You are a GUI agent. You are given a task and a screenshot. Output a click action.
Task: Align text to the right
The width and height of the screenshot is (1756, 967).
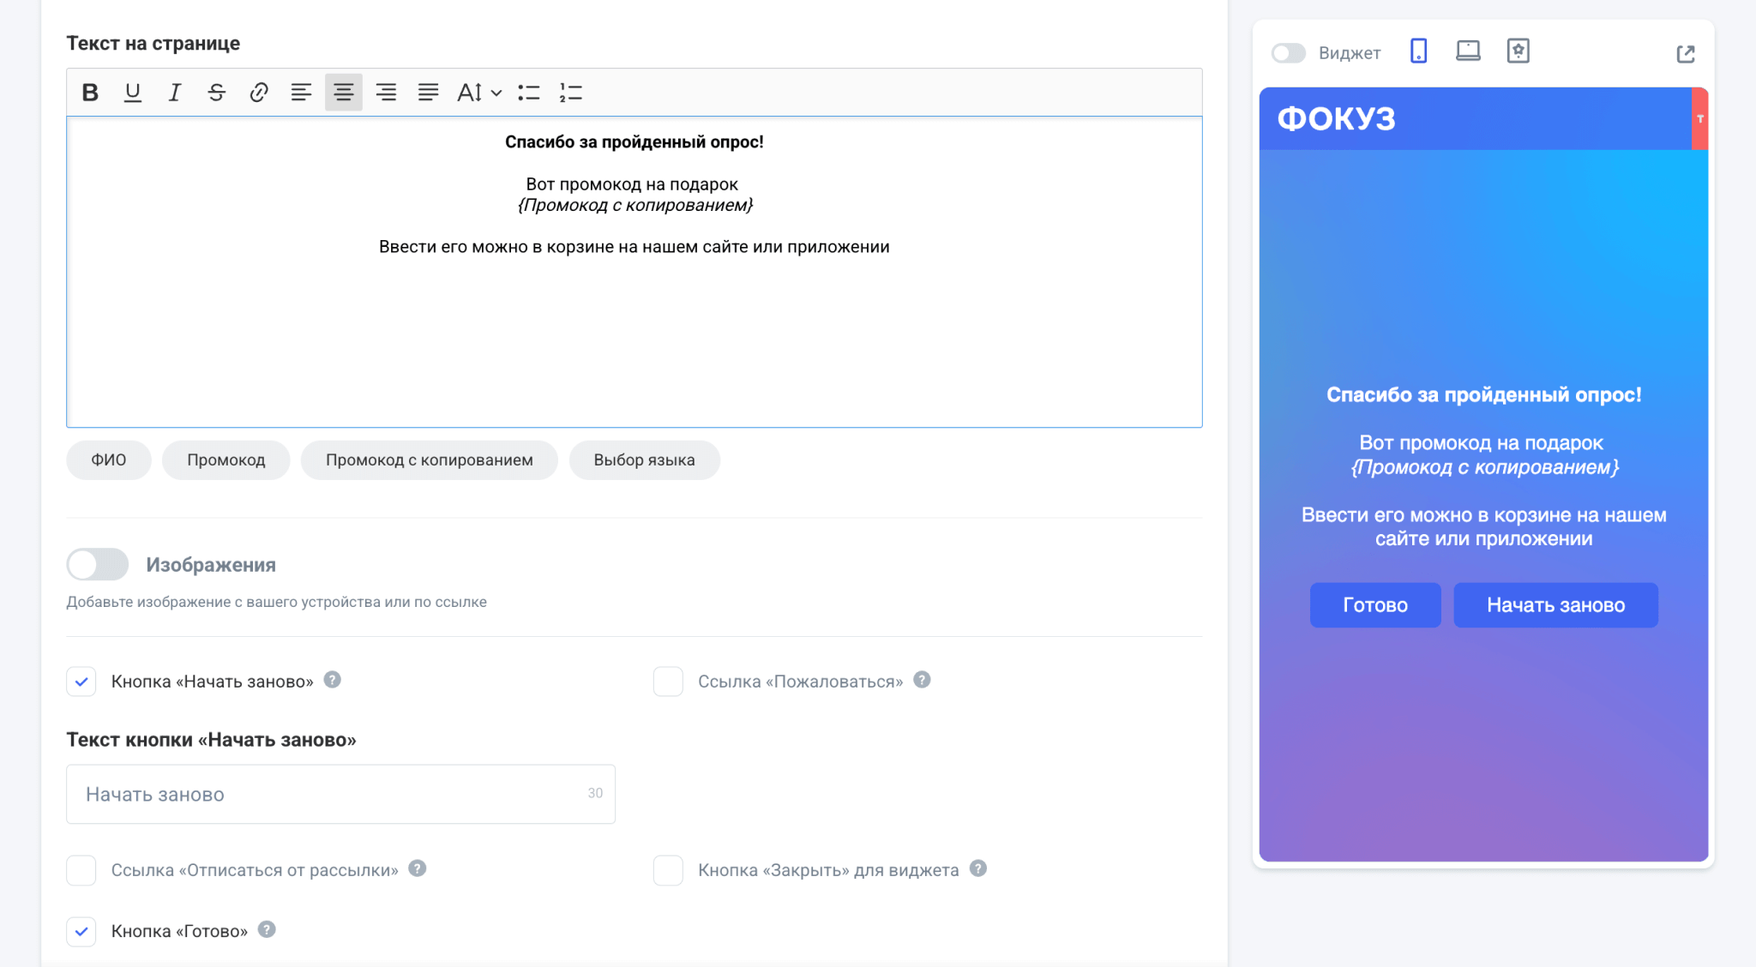click(386, 93)
